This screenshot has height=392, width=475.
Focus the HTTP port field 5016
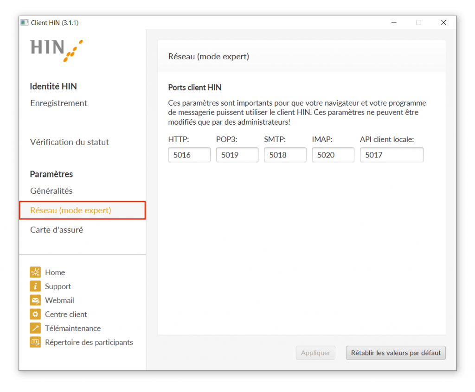(x=189, y=155)
